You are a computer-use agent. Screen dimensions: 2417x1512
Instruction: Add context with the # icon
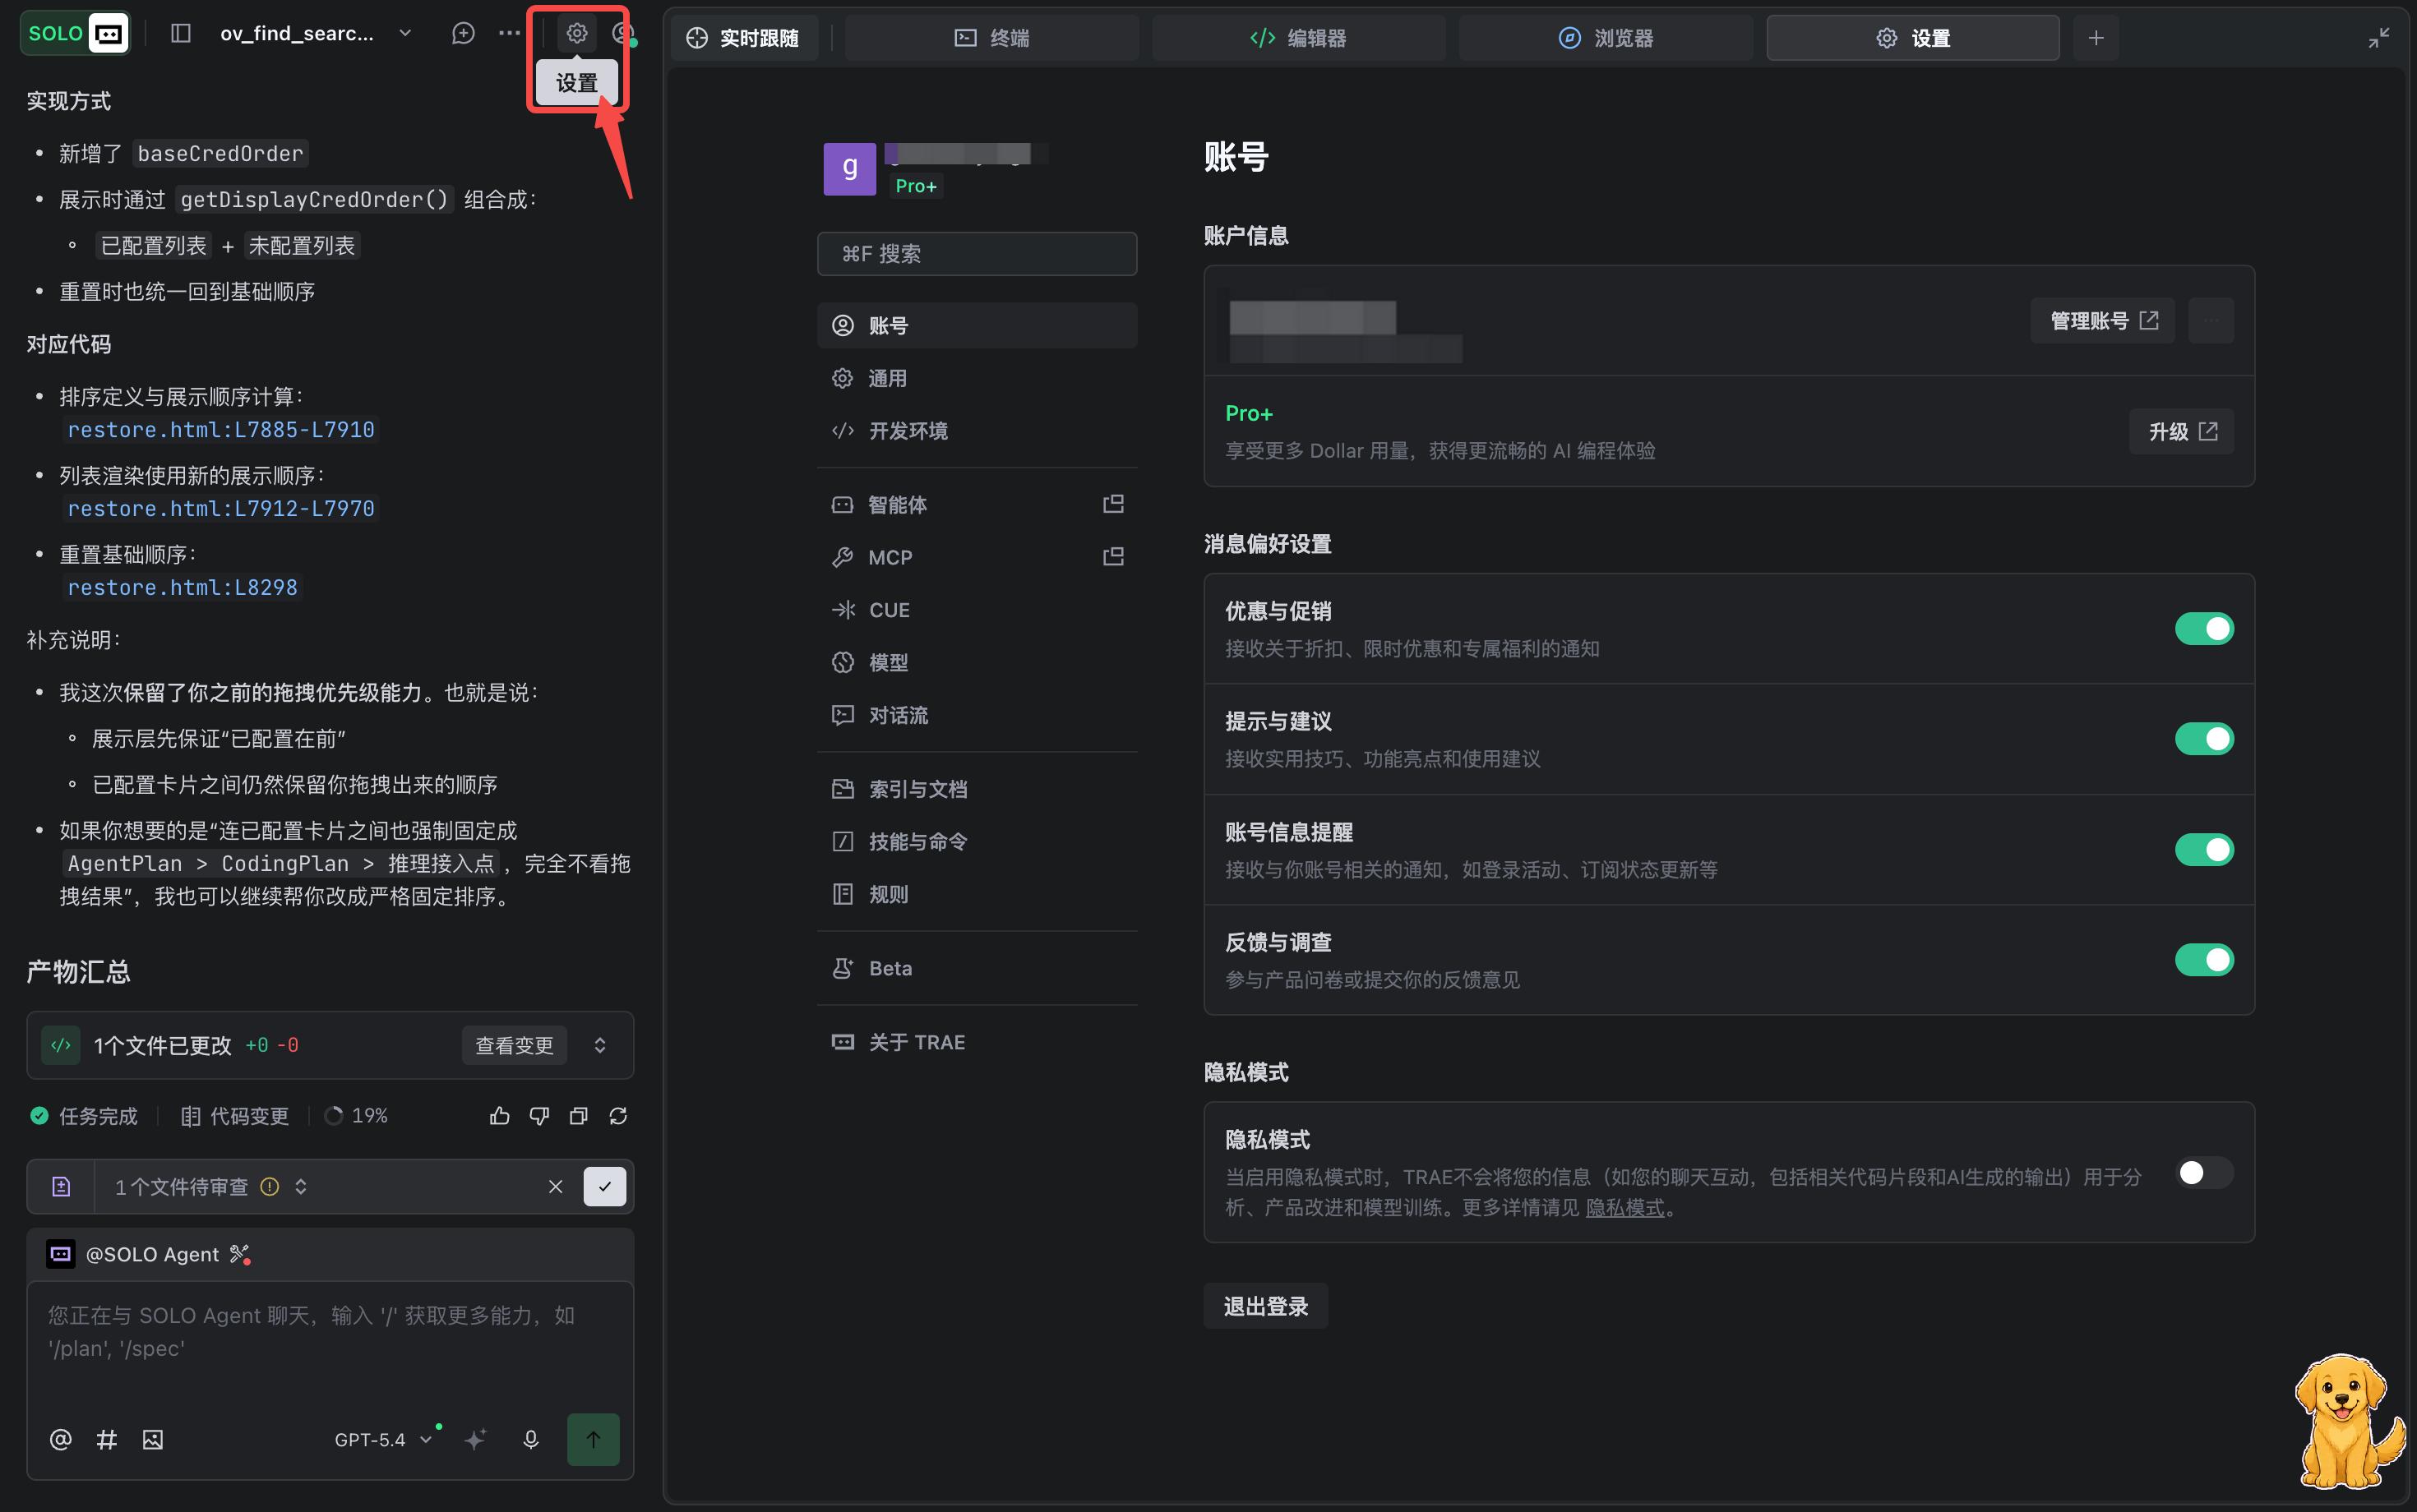(x=107, y=1440)
